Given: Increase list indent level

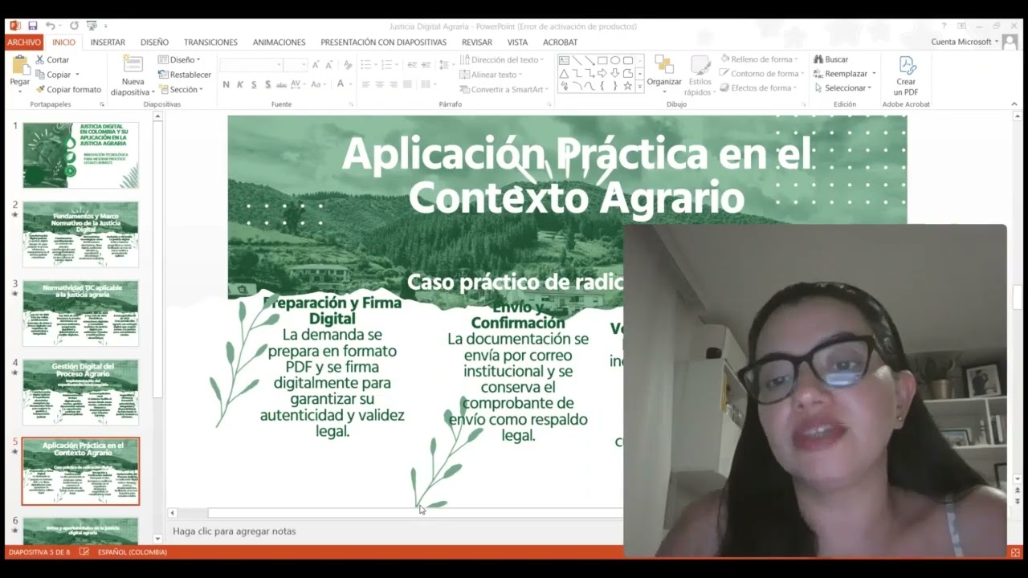Looking at the screenshot, I should coord(426,64).
